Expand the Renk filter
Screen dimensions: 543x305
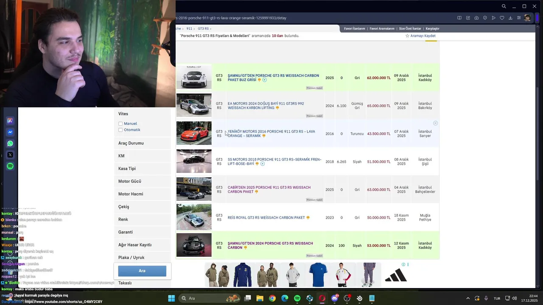143,219
